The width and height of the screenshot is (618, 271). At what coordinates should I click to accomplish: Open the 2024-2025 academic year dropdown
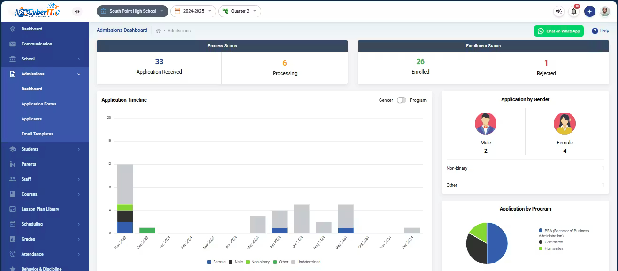[x=193, y=11]
